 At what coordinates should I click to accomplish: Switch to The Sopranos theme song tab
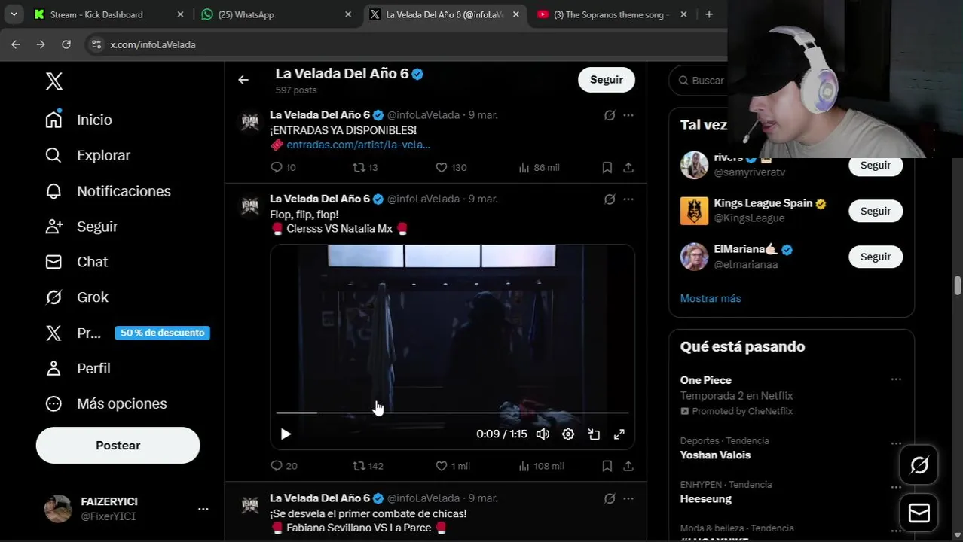pos(611,14)
